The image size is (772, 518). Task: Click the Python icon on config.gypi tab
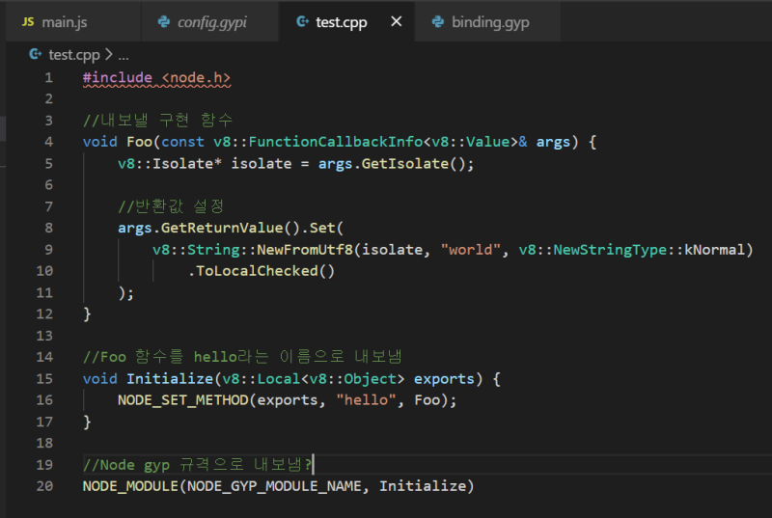(164, 21)
